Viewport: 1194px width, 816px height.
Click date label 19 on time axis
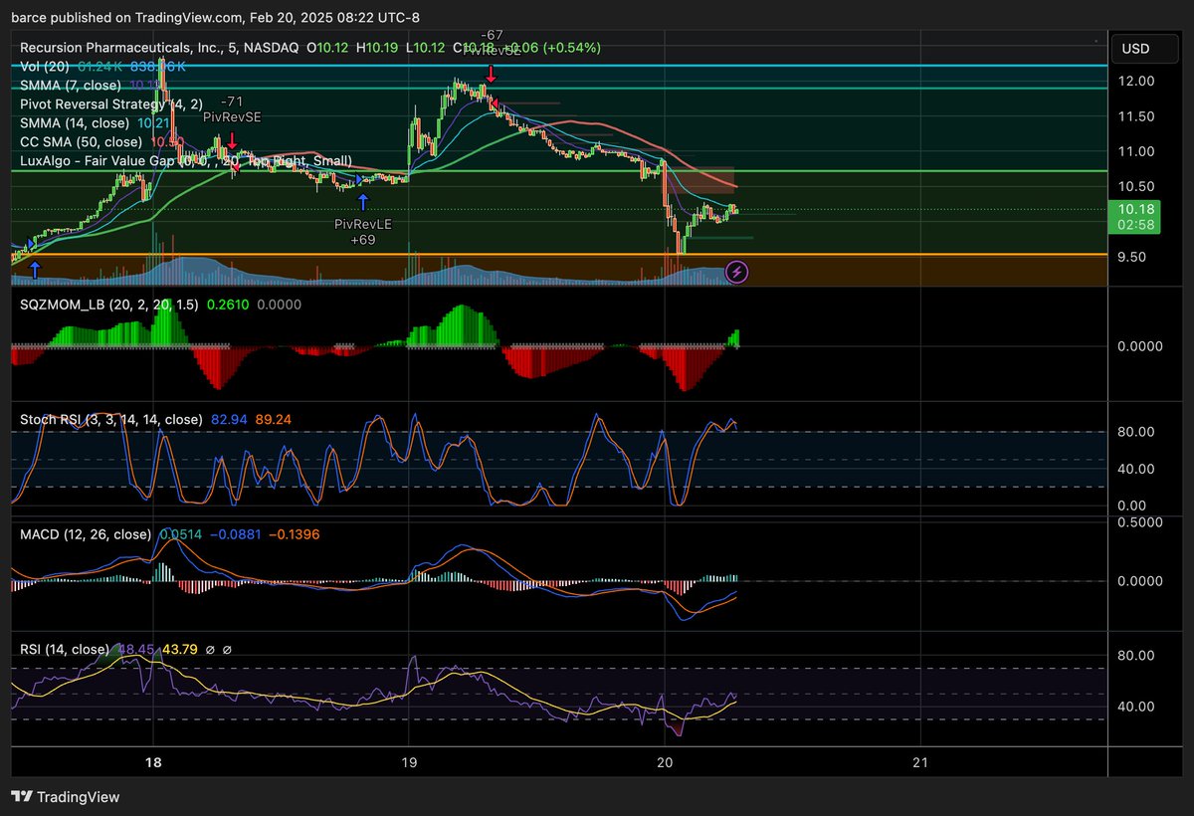pos(409,762)
